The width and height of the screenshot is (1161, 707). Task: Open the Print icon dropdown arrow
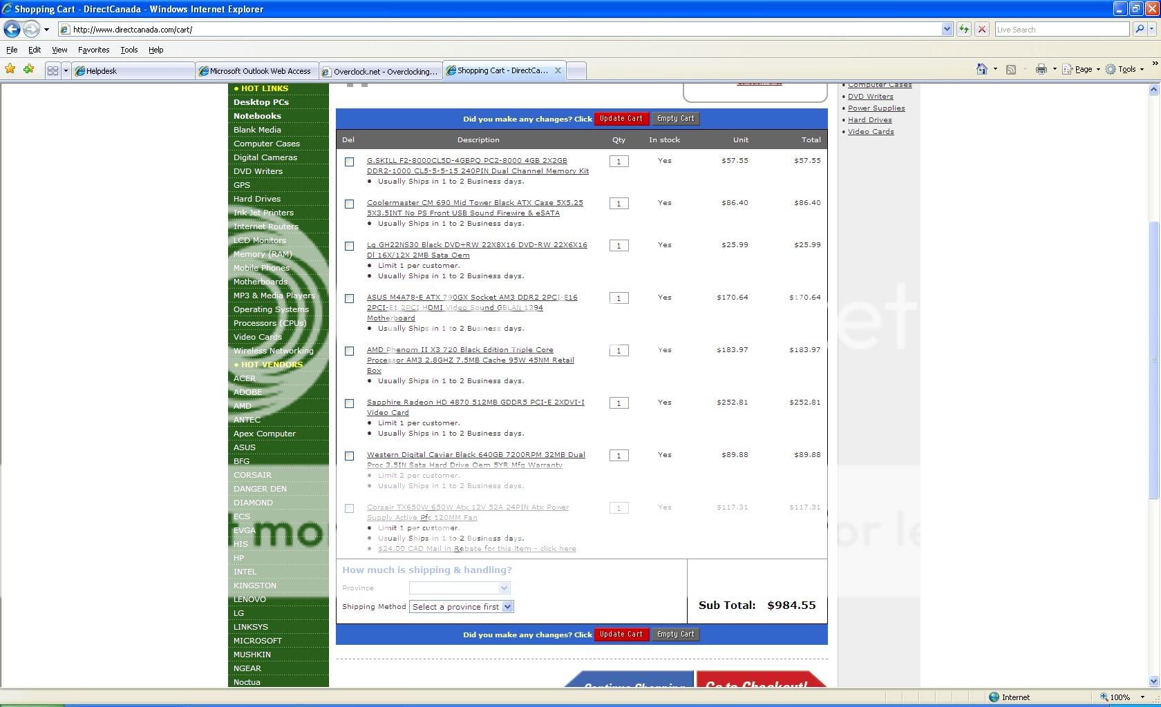tap(1054, 69)
